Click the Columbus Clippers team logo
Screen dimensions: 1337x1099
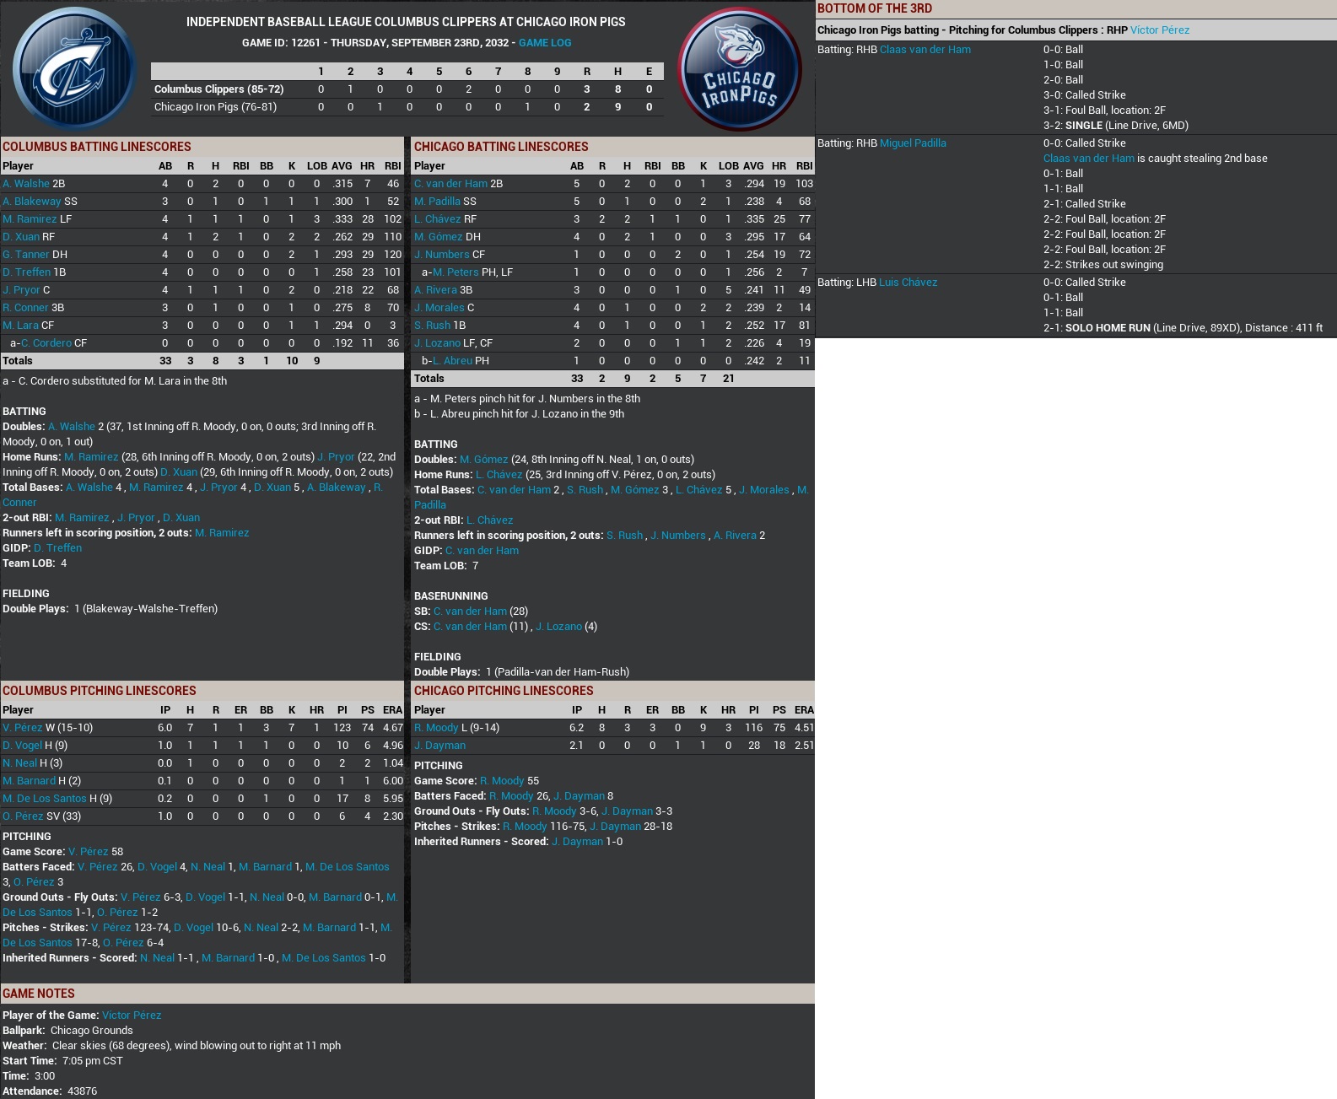[x=74, y=68]
